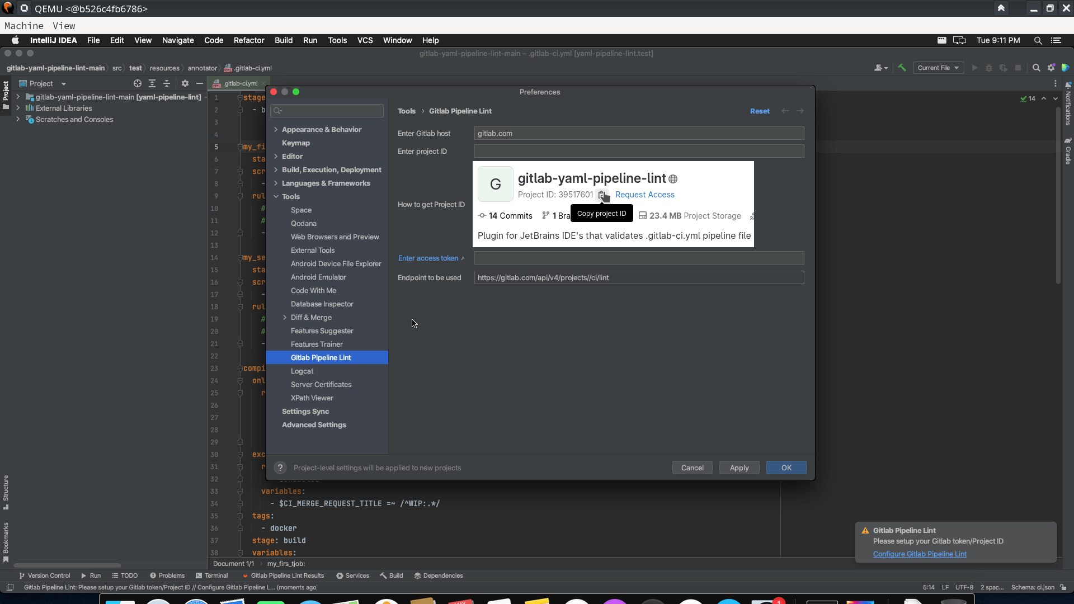Select the Build hammer icon

point(902,67)
